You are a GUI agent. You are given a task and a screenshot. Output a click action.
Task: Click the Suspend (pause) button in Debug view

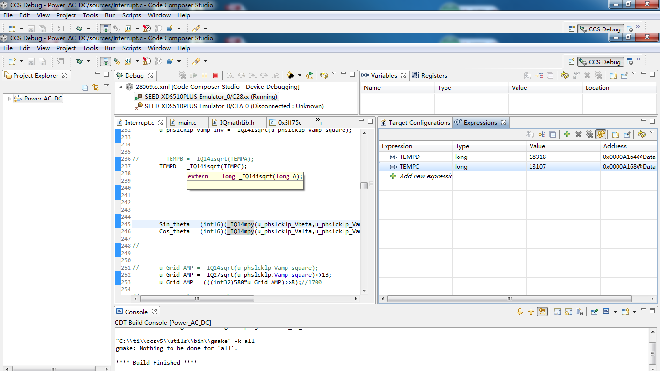coord(204,75)
